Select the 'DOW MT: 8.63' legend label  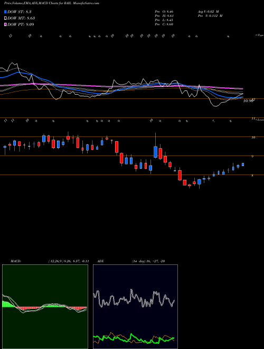click(21, 19)
